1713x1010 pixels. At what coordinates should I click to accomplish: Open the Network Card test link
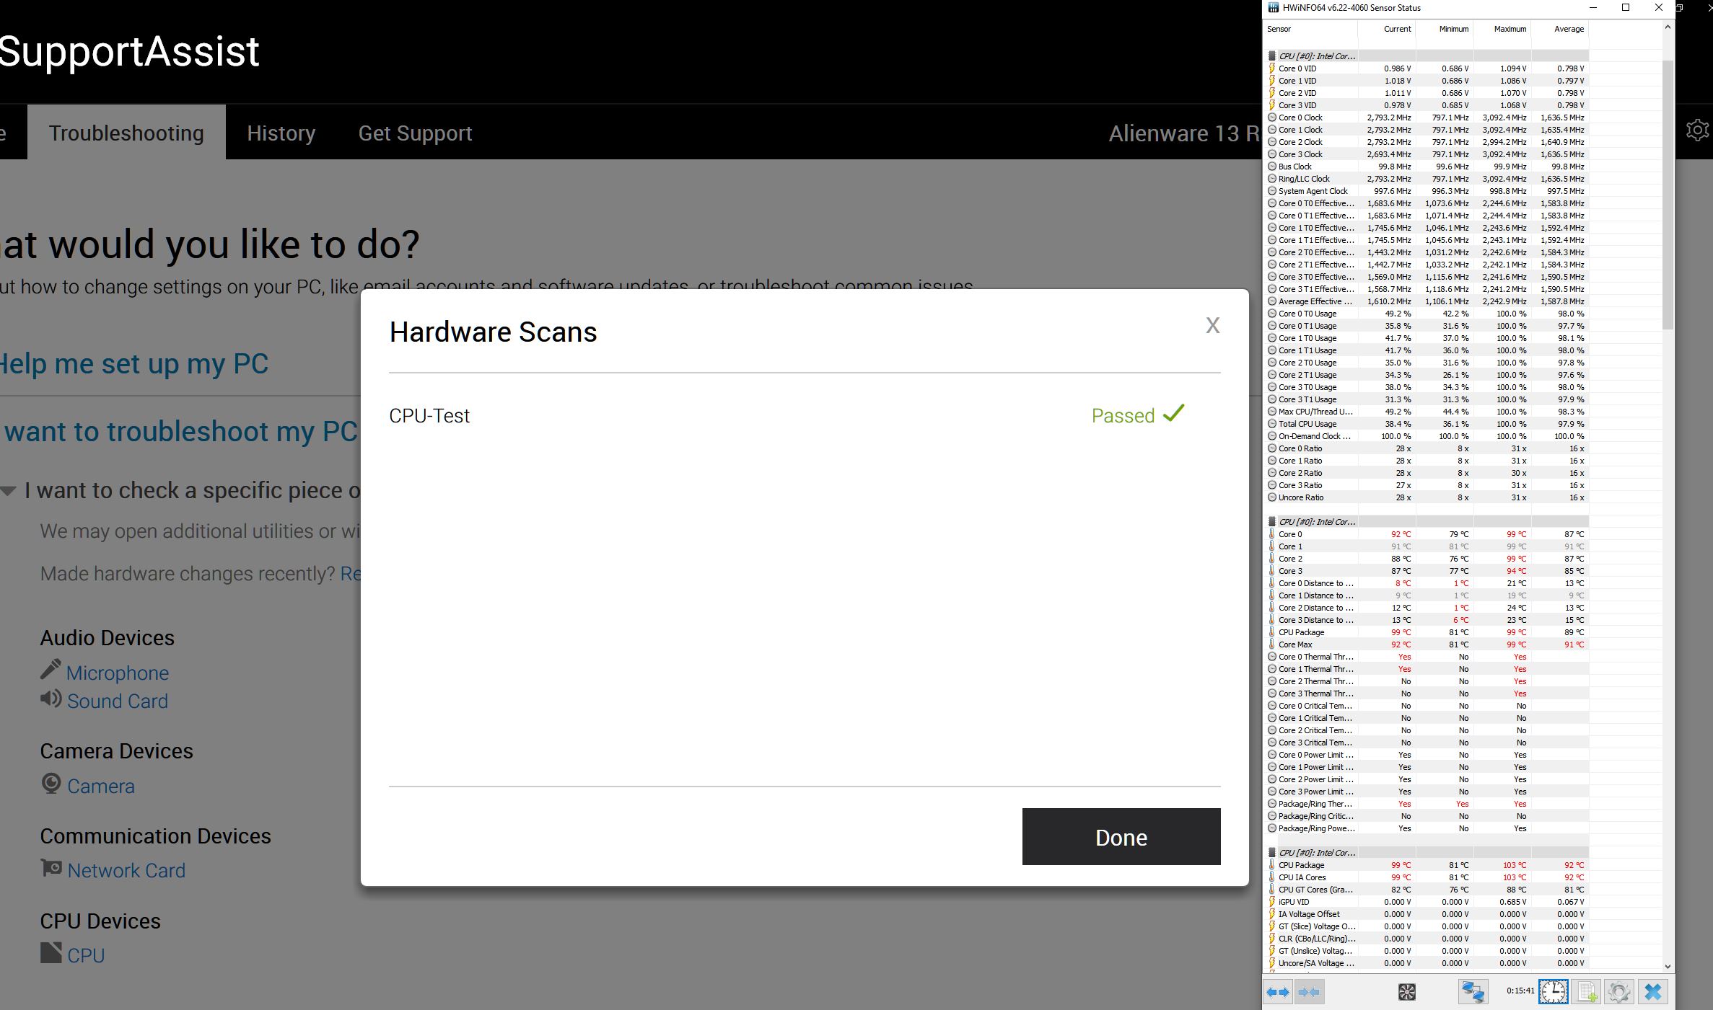pos(126,870)
